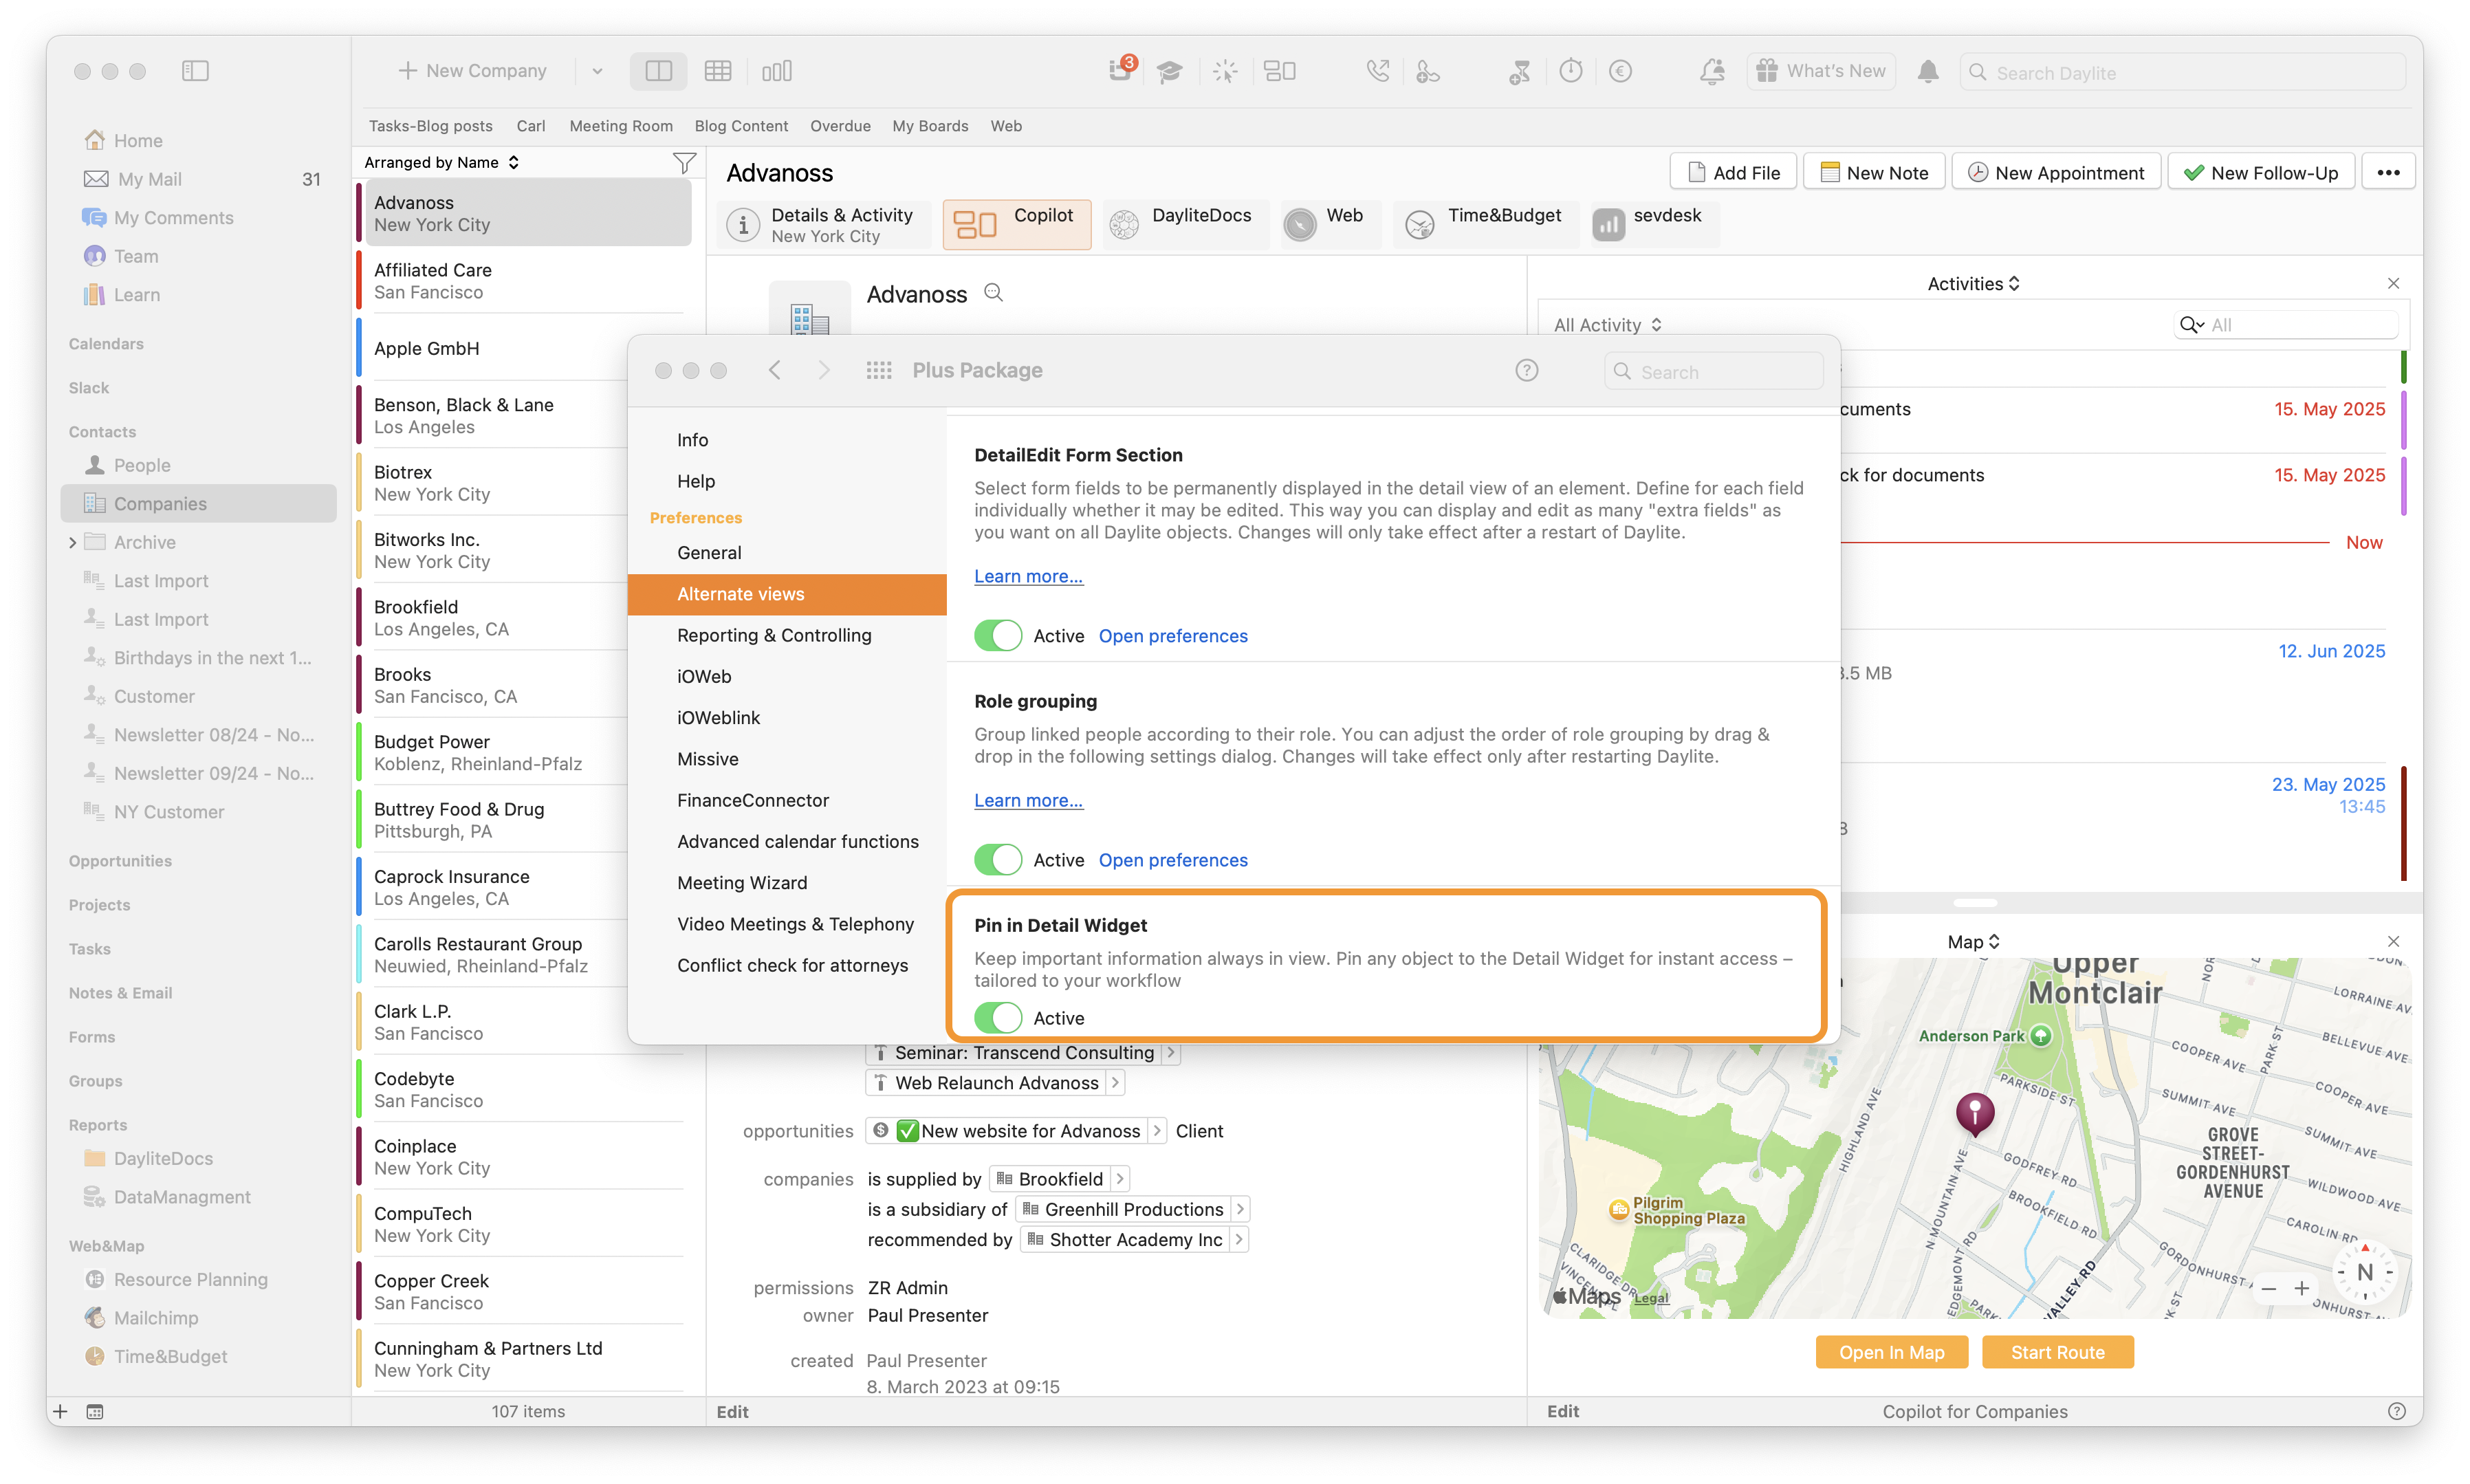The image size is (2470, 1484).
Task: Zoom out on the map with minus
Action: click(2268, 1289)
